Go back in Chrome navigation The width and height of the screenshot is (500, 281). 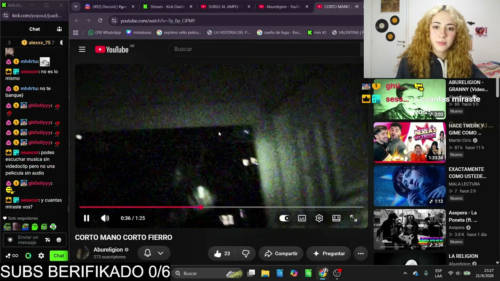tap(77, 21)
